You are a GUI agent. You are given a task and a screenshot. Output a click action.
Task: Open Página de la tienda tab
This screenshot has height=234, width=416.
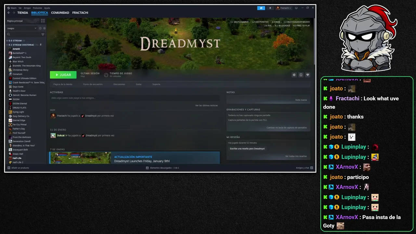click(63, 84)
